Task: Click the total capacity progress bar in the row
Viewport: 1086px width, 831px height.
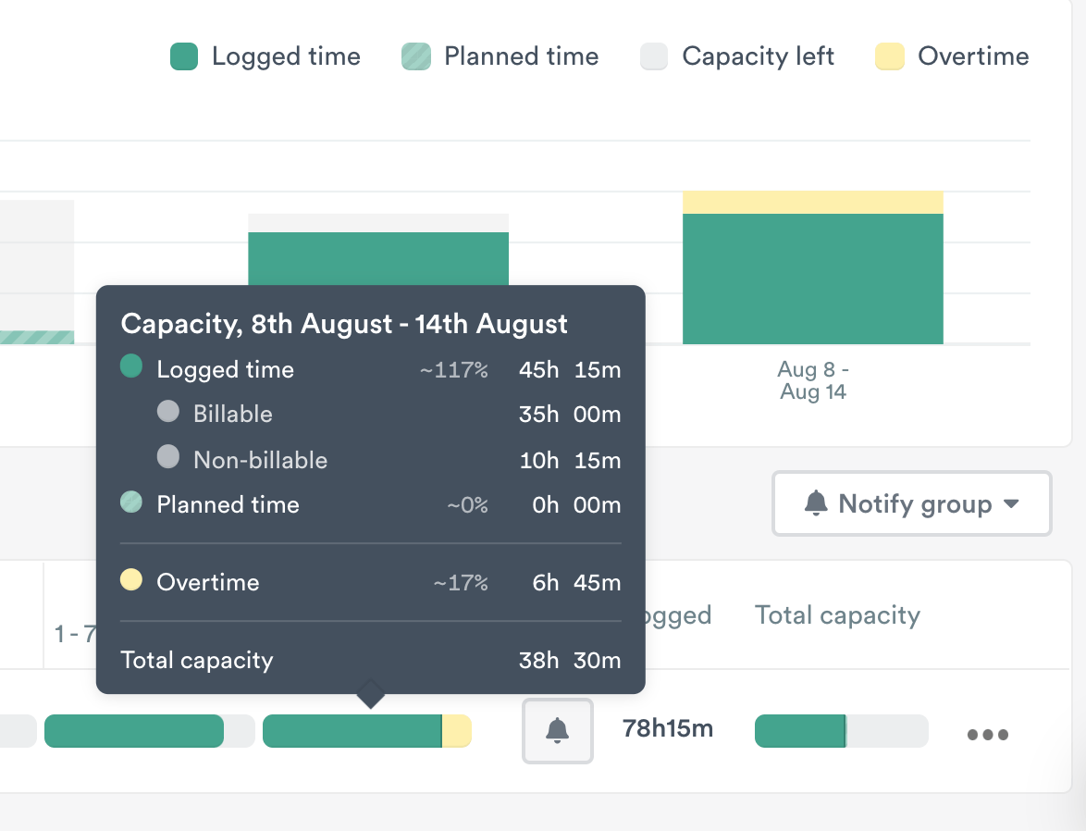Action: (841, 730)
